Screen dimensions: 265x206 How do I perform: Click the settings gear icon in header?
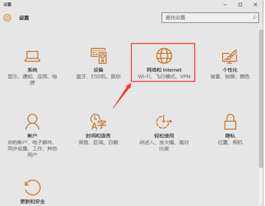[x=7, y=18]
